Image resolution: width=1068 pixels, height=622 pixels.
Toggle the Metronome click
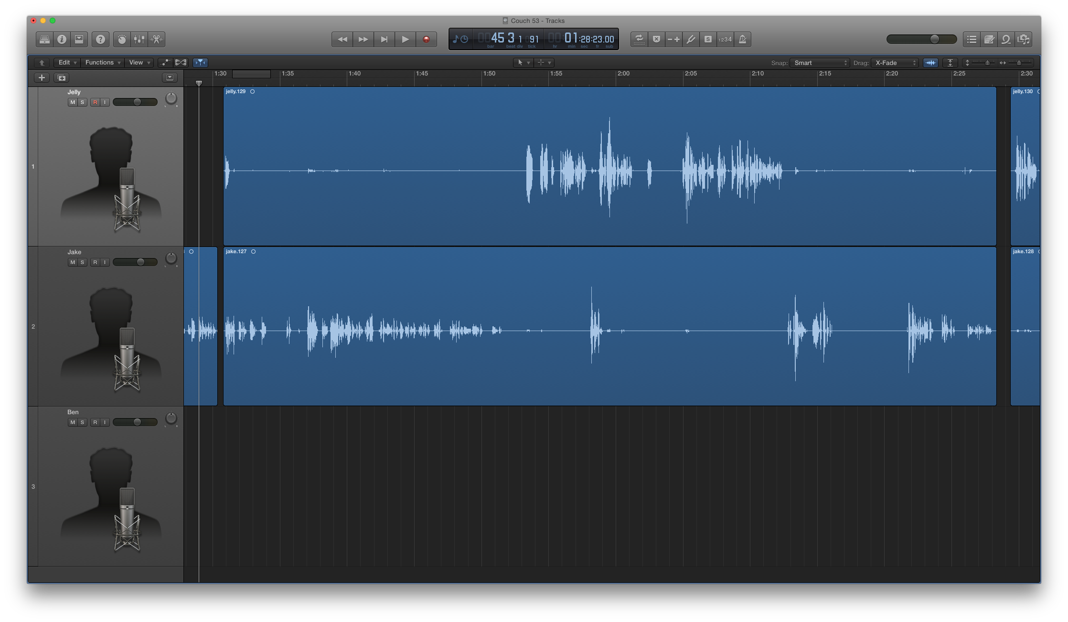[742, 39]
